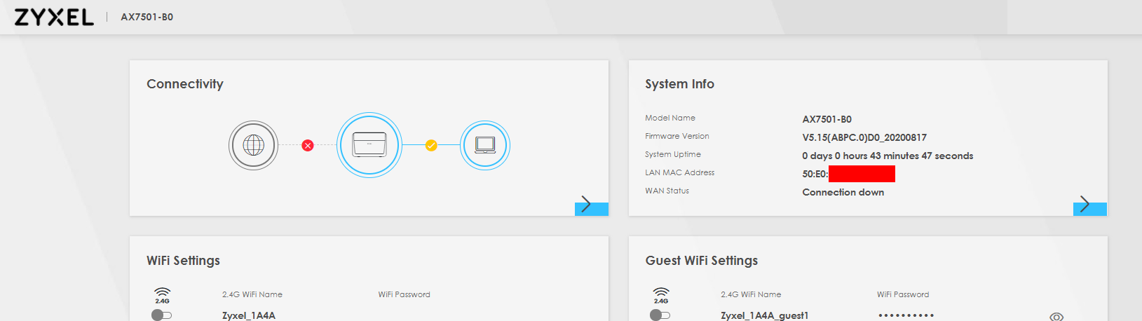This screenshot has width=1142, height=321.
Task: Click the AX7501-B0 value in System Info
Action: pos(827,119)
